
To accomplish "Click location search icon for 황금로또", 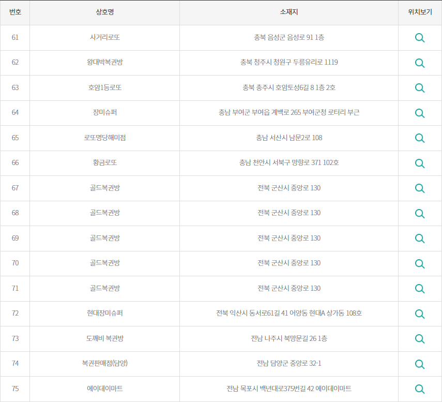I will [420, 163].
